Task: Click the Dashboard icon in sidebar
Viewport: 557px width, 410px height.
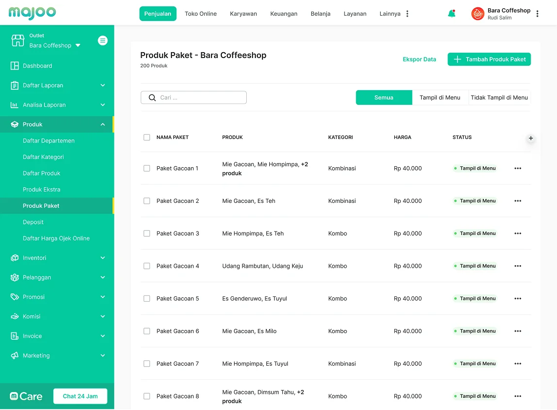Action: (15, 66)
